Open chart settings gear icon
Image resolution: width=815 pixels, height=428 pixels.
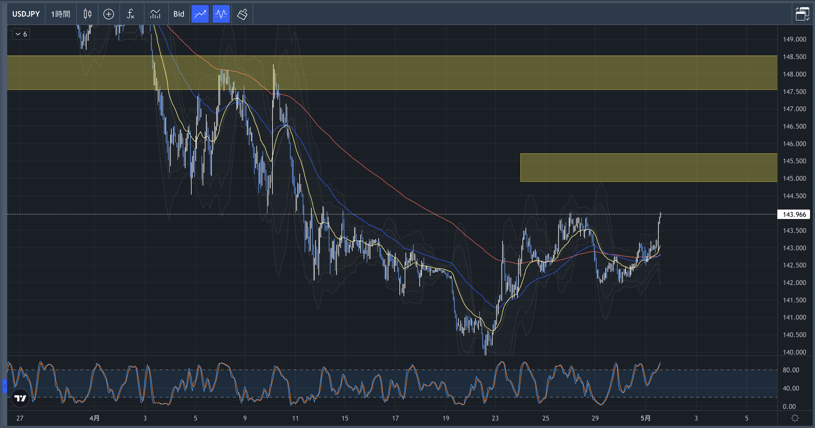click(x=795, y=418)
